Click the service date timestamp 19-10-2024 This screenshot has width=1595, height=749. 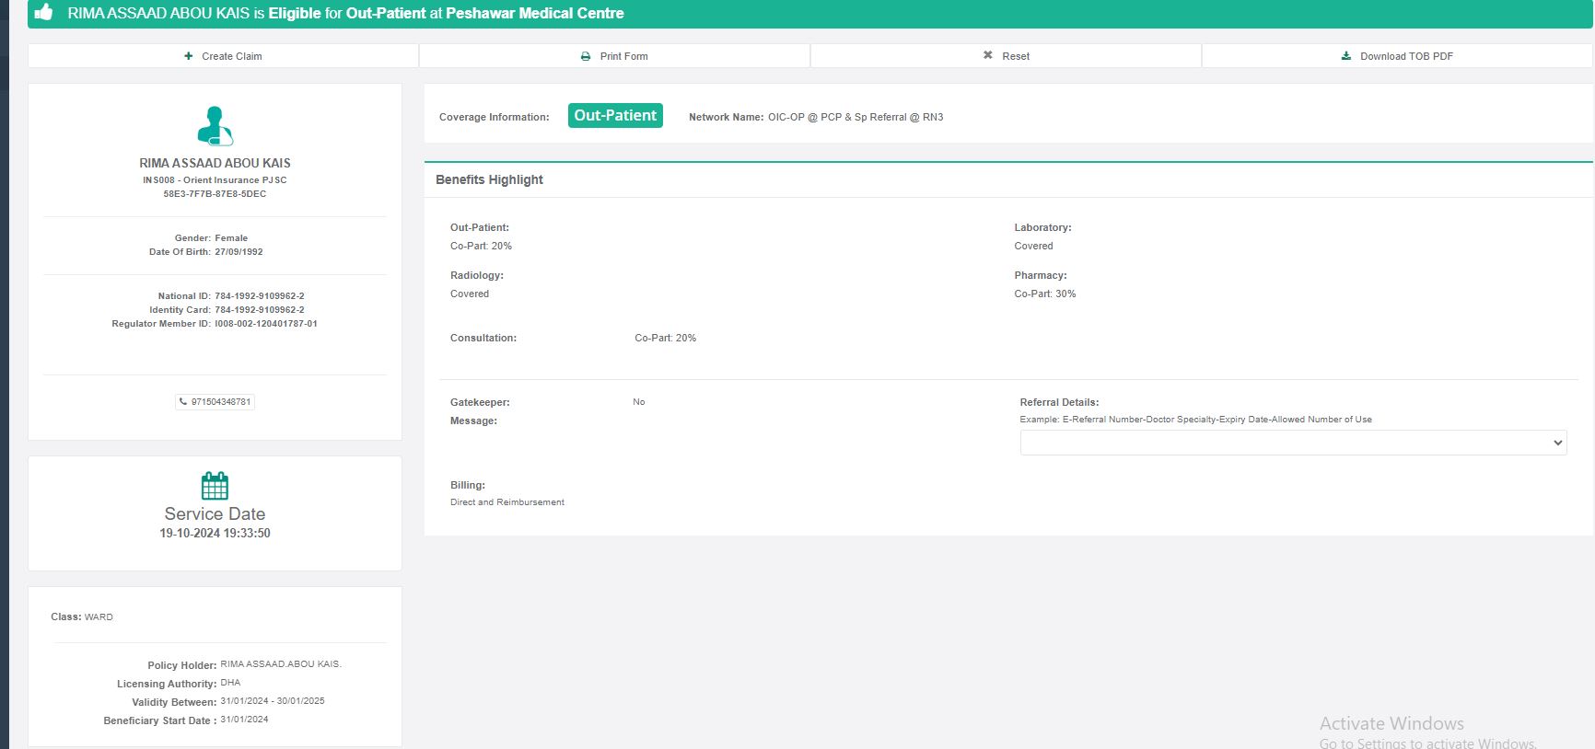click(x=215, y=534)
